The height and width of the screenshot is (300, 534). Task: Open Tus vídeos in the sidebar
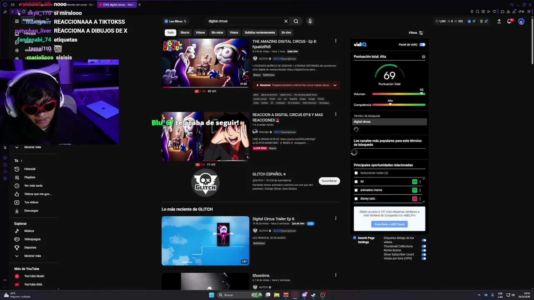(31, 202)
